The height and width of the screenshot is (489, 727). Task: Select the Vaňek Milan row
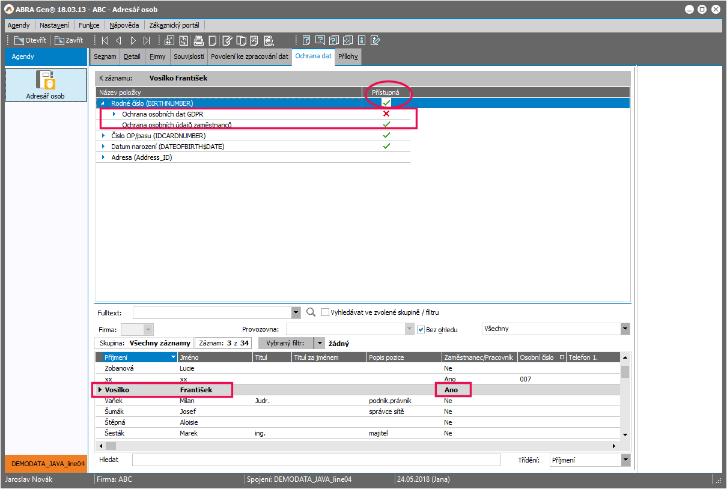(x=357, y=401)
